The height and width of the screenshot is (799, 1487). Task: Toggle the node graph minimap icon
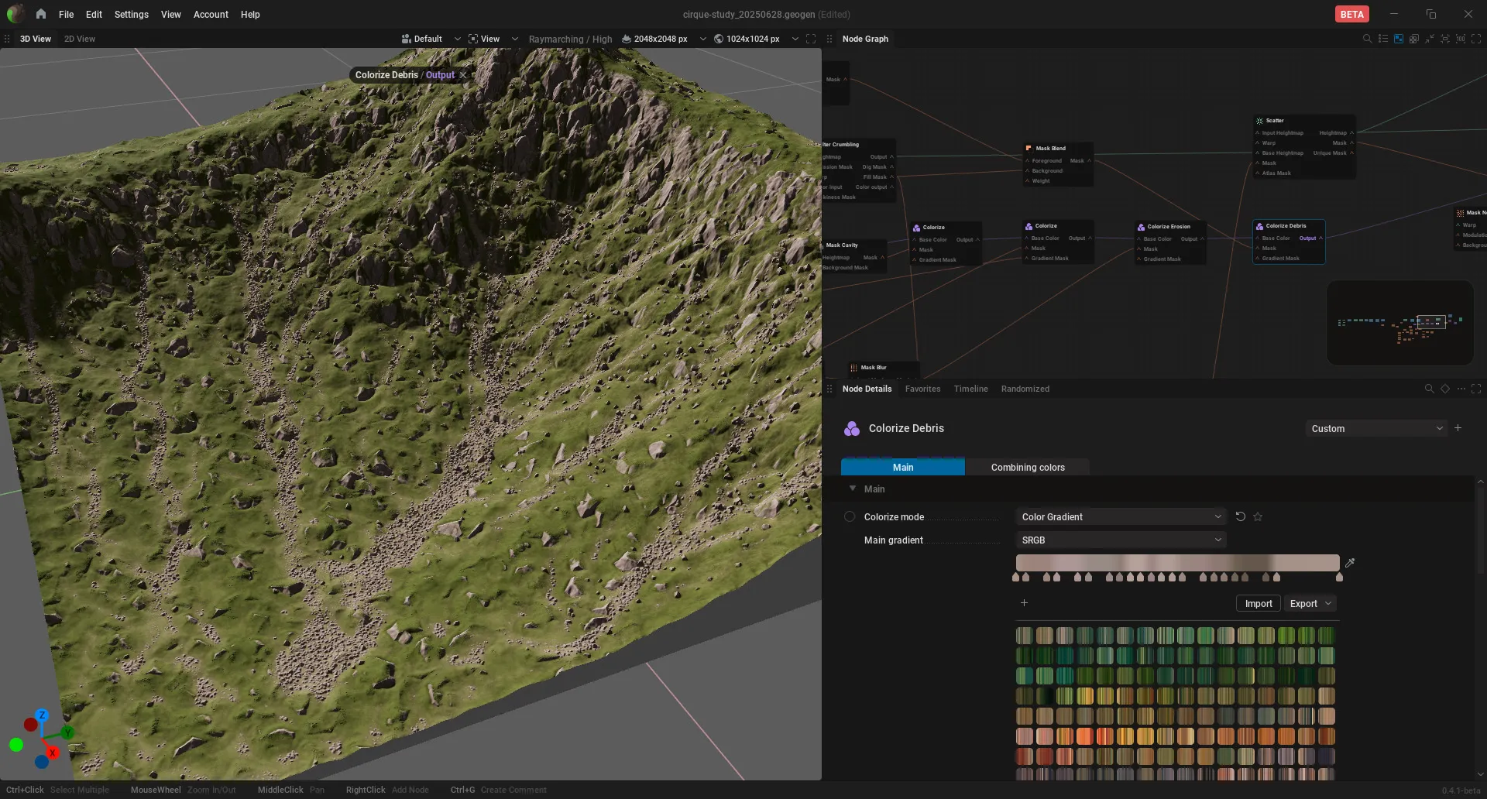1399,39
